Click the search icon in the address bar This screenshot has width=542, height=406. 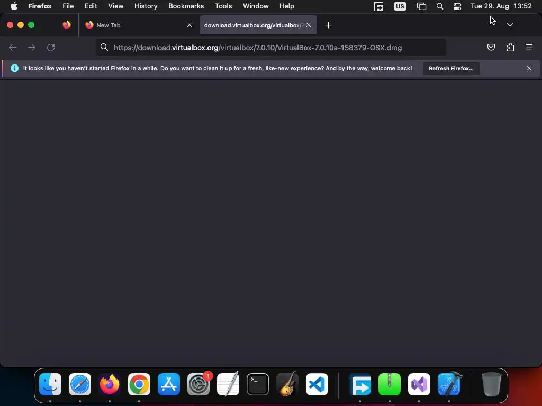(x=104, y=47)
